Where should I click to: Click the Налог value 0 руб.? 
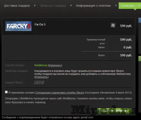(128, 47)
